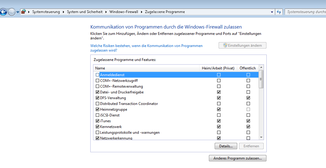This screenshot has width=326, height=168.
Task: Uncheck the DFS-Verwaltung name checkbox
Action: [x=97, y=98]
